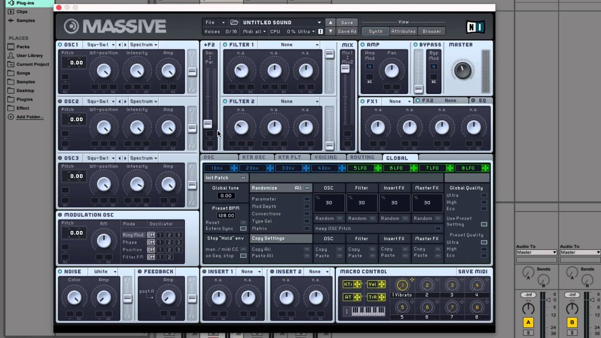
Task: Open the Browser view
Action: pos(431,31)
